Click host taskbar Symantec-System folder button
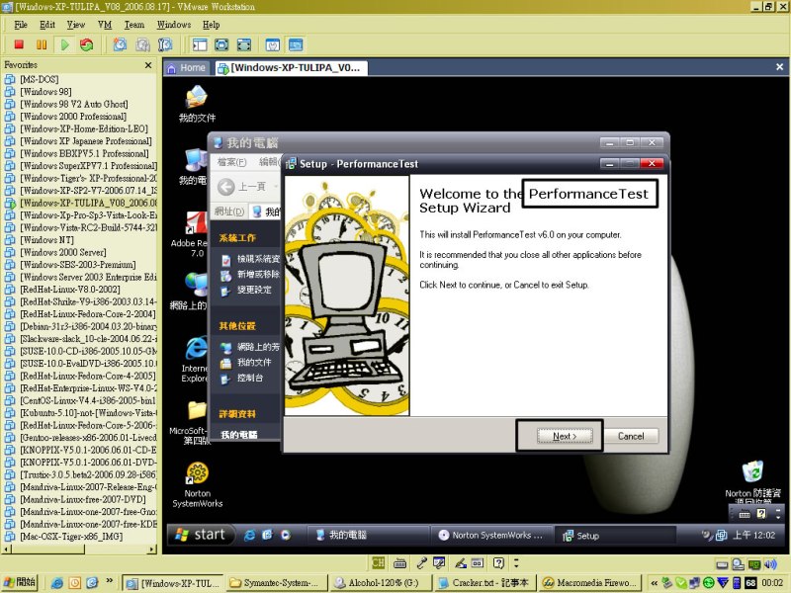The height and width of the screenshot is (593, 791). (277, 583)
